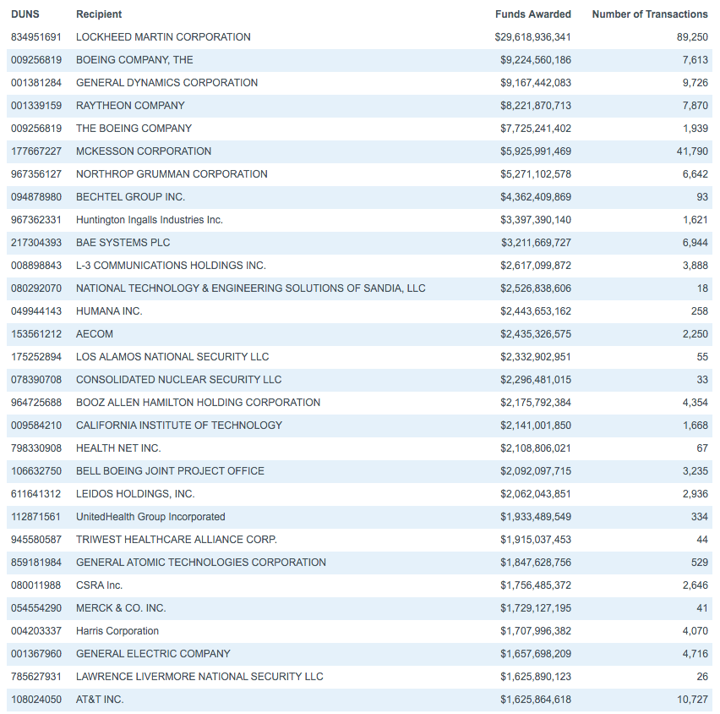Click the Funds Awarded column header

[x=533, y=14]
